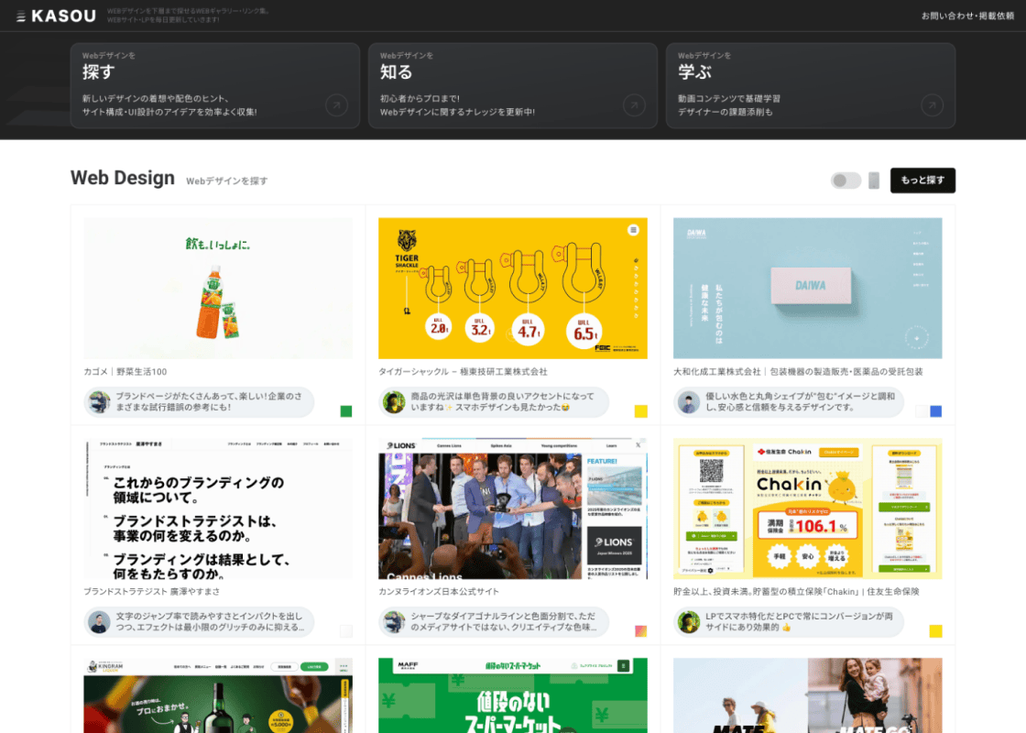Screen dimensions: 1026x733
Task: Open the カンヌライオンズ日本公式サイト title link
Action: point(439,592)
